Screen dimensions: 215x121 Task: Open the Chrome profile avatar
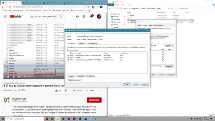(x=101, y=7)
